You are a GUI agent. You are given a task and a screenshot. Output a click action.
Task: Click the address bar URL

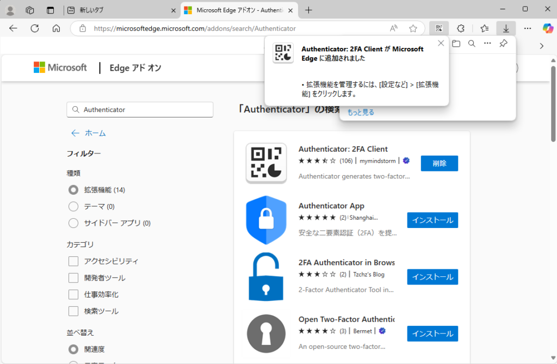tap(195, 28)
